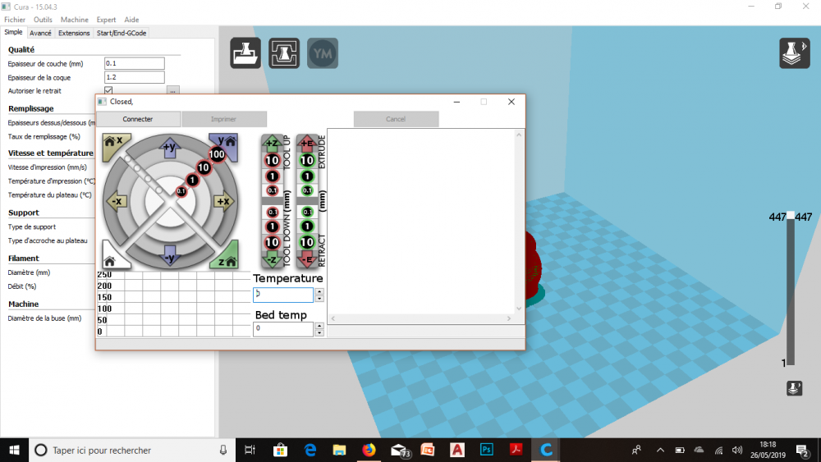This screenshot has height=462, width=821.
Task: Switch to the Avancé tab
Action: [40, 33]
